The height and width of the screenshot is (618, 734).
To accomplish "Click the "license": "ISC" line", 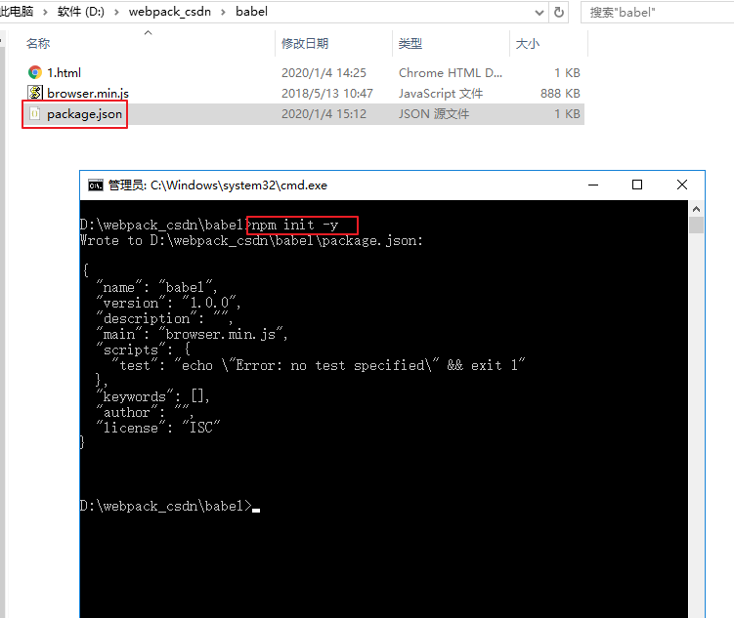I will click(x=157, y=428).
